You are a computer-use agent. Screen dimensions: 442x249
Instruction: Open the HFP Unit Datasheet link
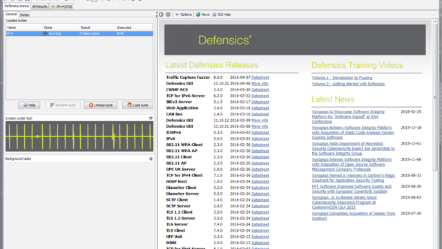[260, 237]
